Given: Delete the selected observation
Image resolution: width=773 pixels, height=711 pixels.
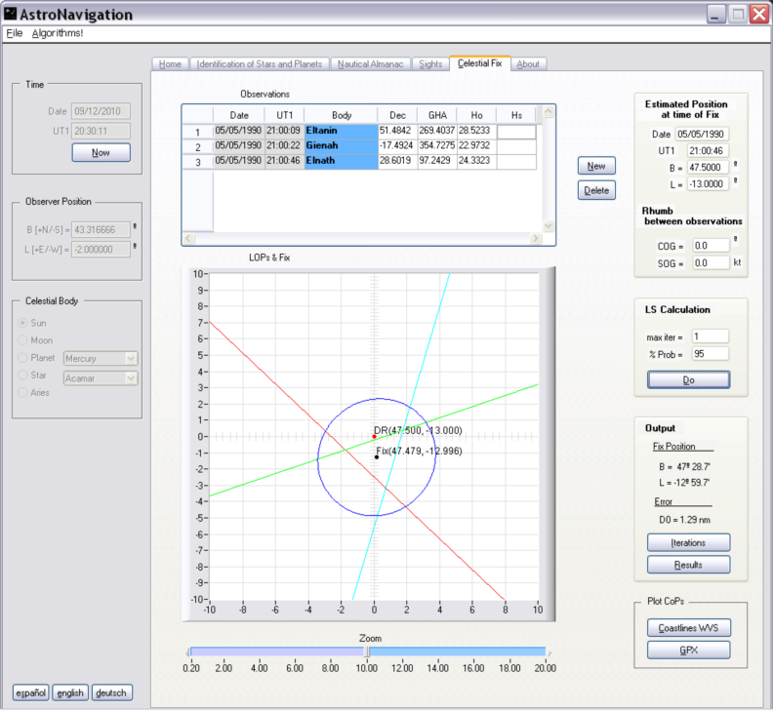Looking at the screenshot, I should tap(596, 190).
